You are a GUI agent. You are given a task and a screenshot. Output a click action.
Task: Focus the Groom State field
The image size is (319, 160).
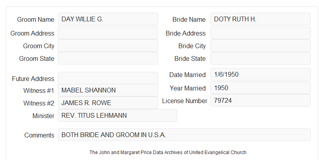pos(108,58)
